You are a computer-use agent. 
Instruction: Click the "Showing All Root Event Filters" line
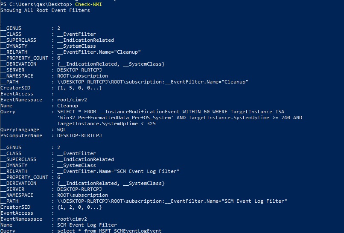click(45, 10)
